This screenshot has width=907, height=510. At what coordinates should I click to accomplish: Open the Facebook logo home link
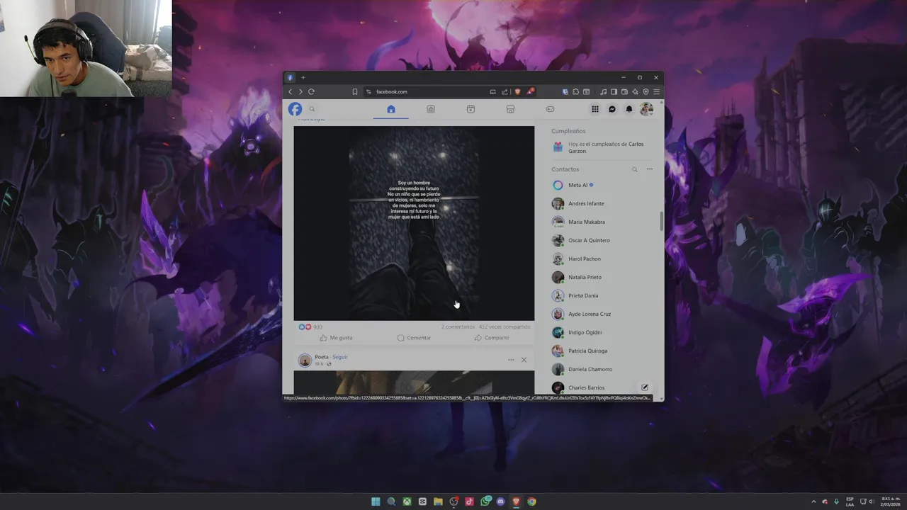tap(295, 109)
